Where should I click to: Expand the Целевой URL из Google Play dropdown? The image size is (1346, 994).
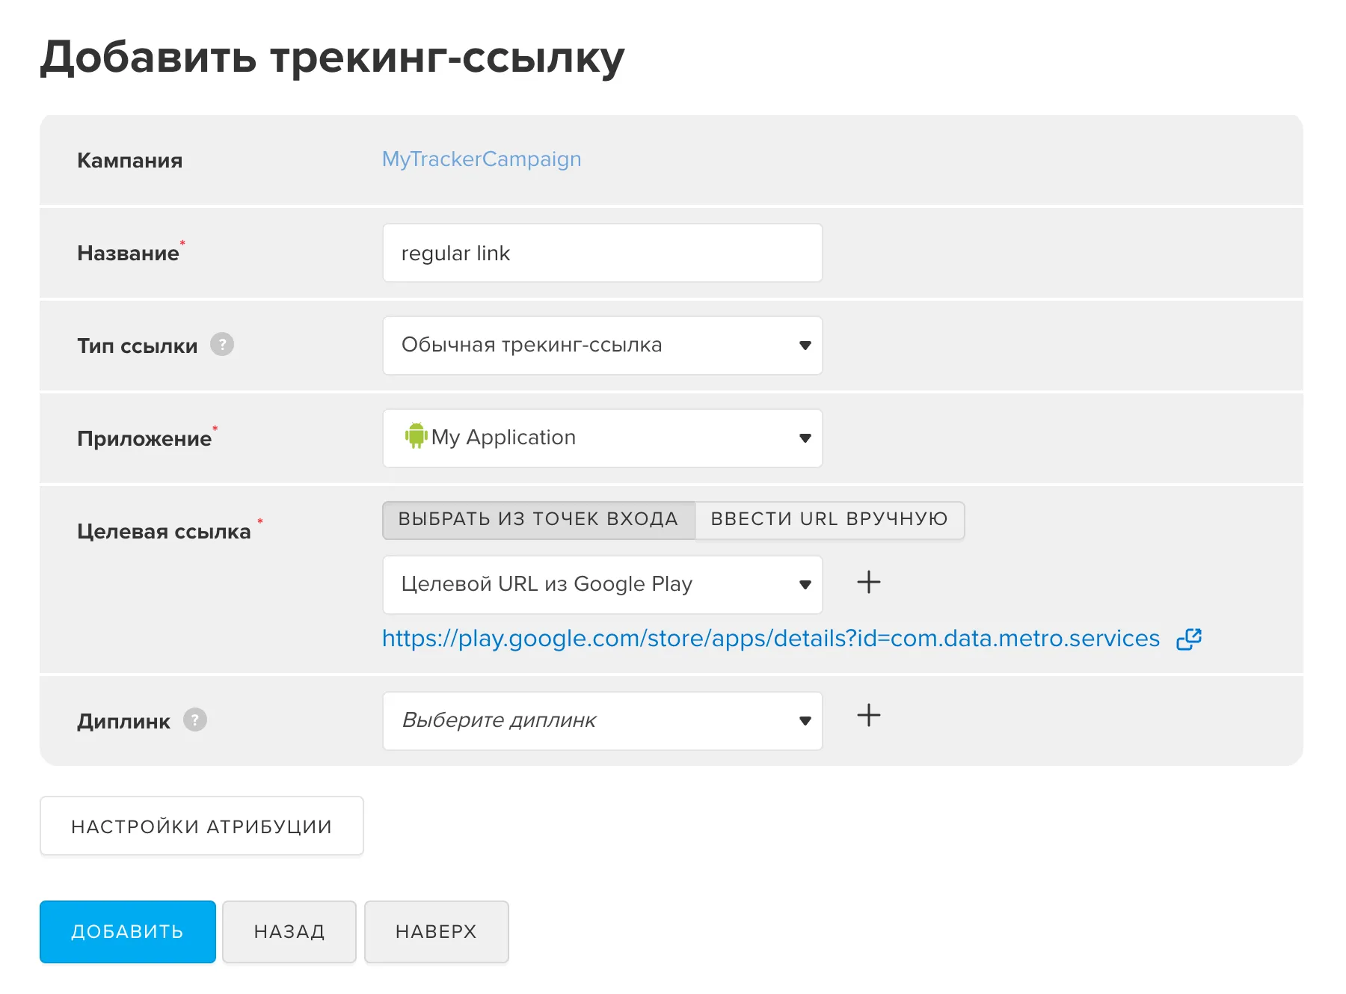click(602, 584)
